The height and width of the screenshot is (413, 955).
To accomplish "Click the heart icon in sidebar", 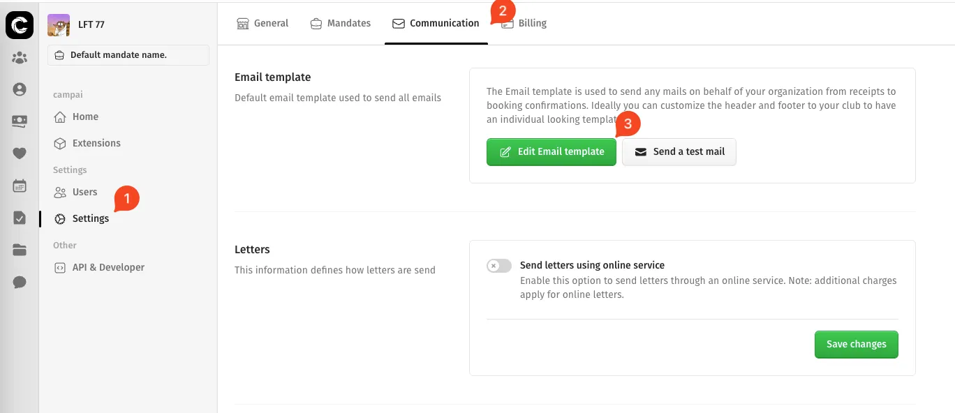I will 20,153.
